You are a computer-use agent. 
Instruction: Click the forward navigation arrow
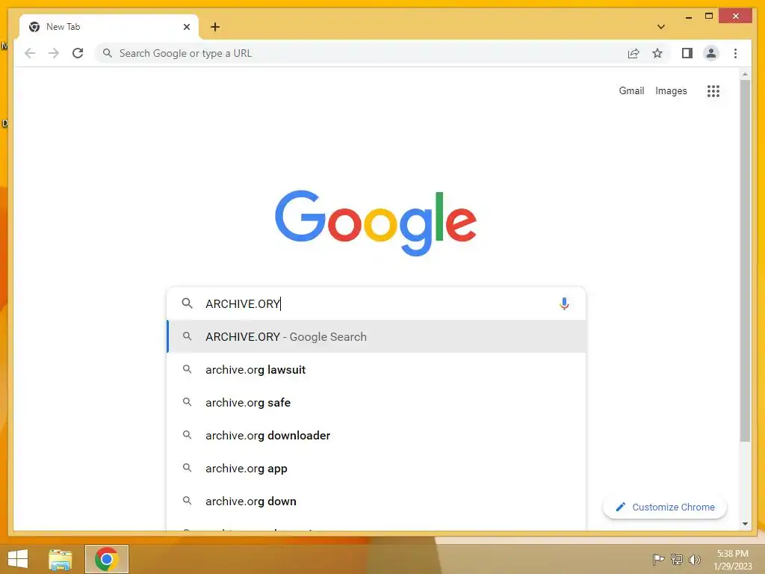54,53
